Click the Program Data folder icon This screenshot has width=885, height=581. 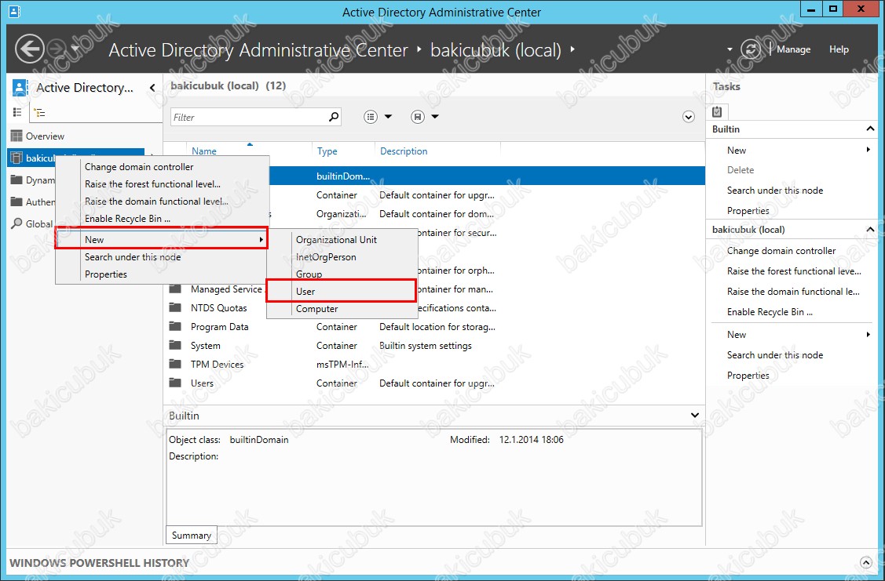[x=176, y=326]
